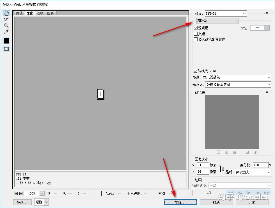Select the Slice Select tool
275x208 pixels.
[x=6, y=19]
